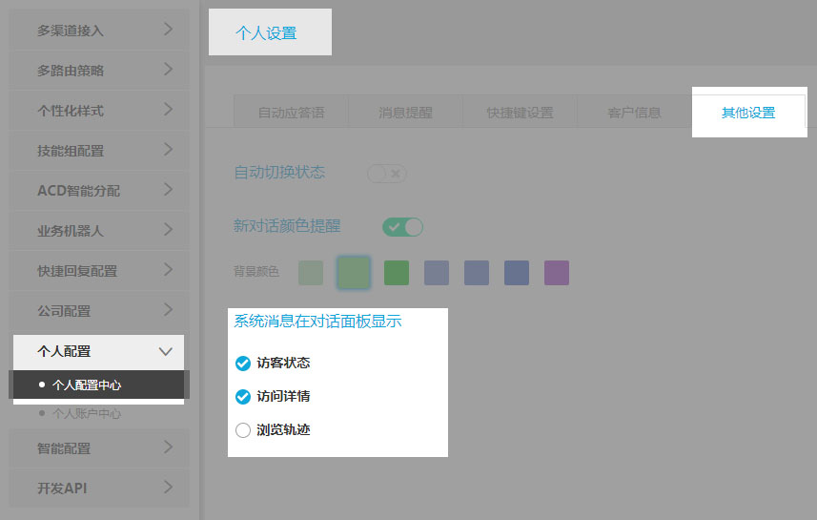Expand the 多渠道接入 chevron arrow

pyautogui.click(x=168, y=30)
